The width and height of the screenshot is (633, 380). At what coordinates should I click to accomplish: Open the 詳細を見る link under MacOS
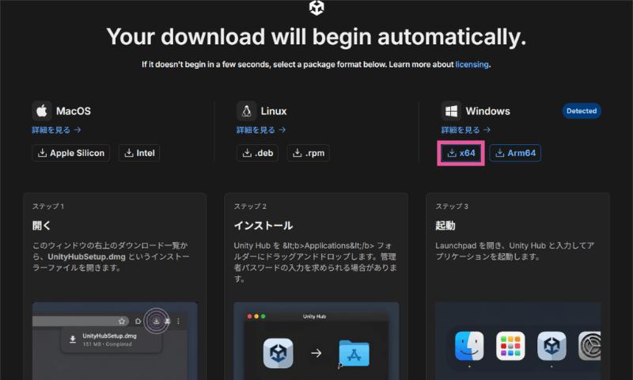pos(56,130)
